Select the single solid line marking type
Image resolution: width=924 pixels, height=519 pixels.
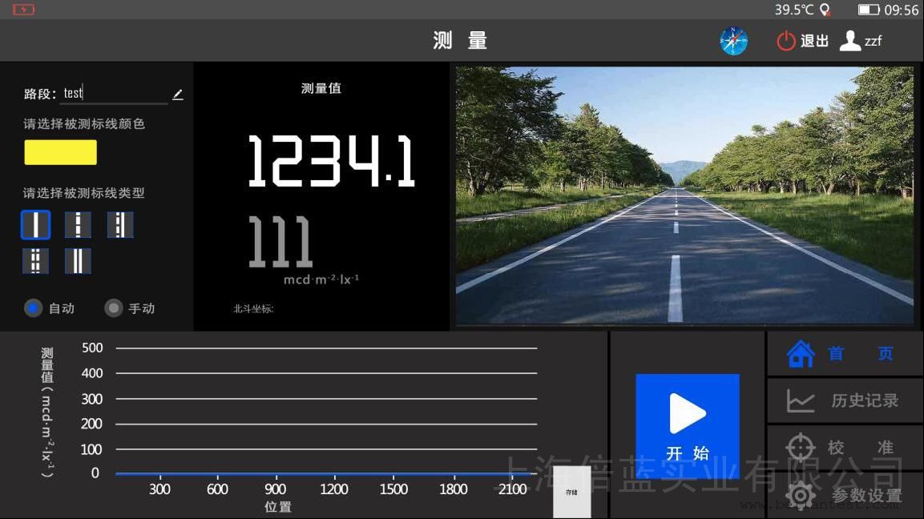pyautogui.click(x=36, y=225)
